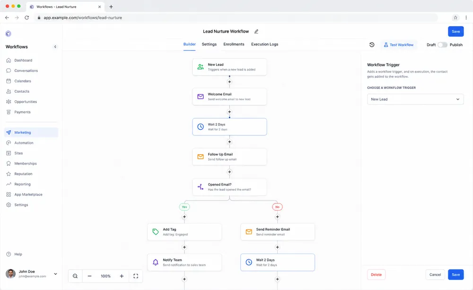Collapse the Workflows sidebar arrow
This screenshot has height=290, width=473.
click(x=55, y=47)
